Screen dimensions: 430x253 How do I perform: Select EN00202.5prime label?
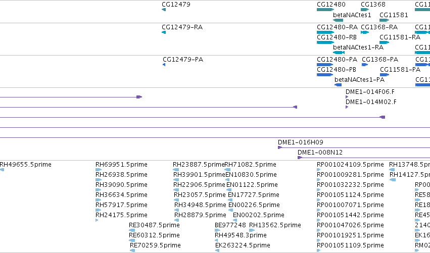point(259,215)
